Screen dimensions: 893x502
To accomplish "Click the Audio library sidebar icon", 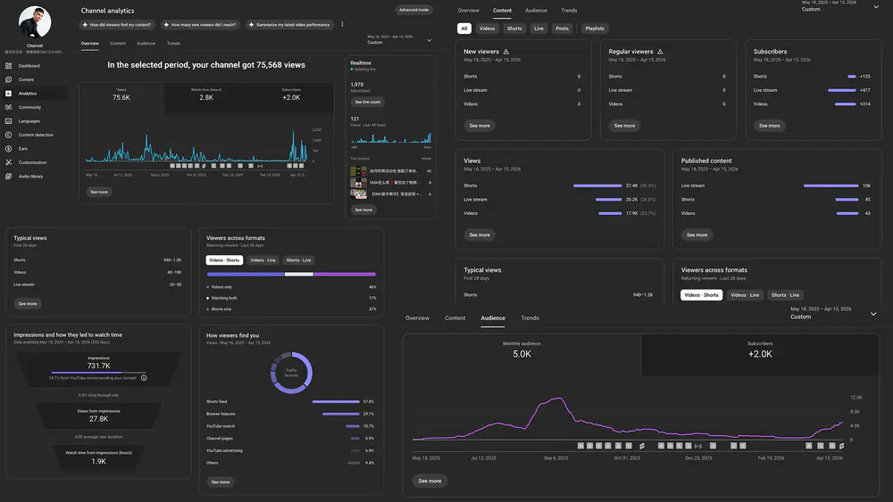I will [x=9, y=177].
